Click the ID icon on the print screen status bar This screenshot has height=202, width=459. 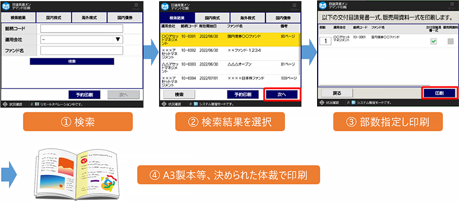click(353, 103)
